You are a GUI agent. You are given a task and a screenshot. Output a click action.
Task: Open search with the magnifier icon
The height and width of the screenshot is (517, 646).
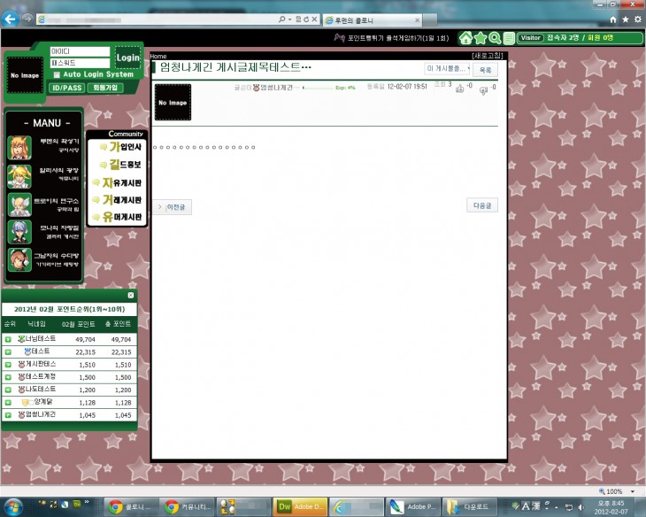pyautogui.click(x=495, y=38)
